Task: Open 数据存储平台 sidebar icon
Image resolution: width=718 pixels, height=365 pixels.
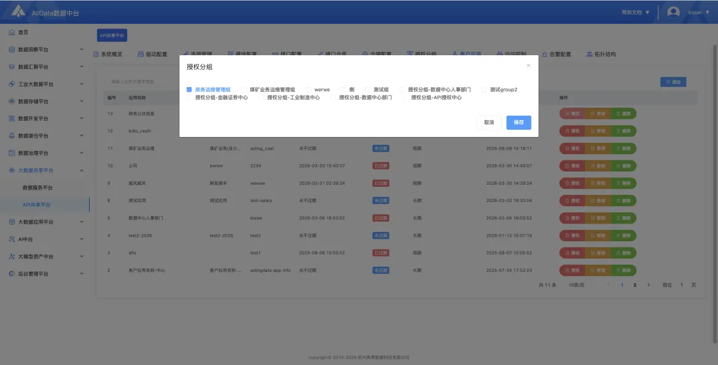Action: point(12,101)
